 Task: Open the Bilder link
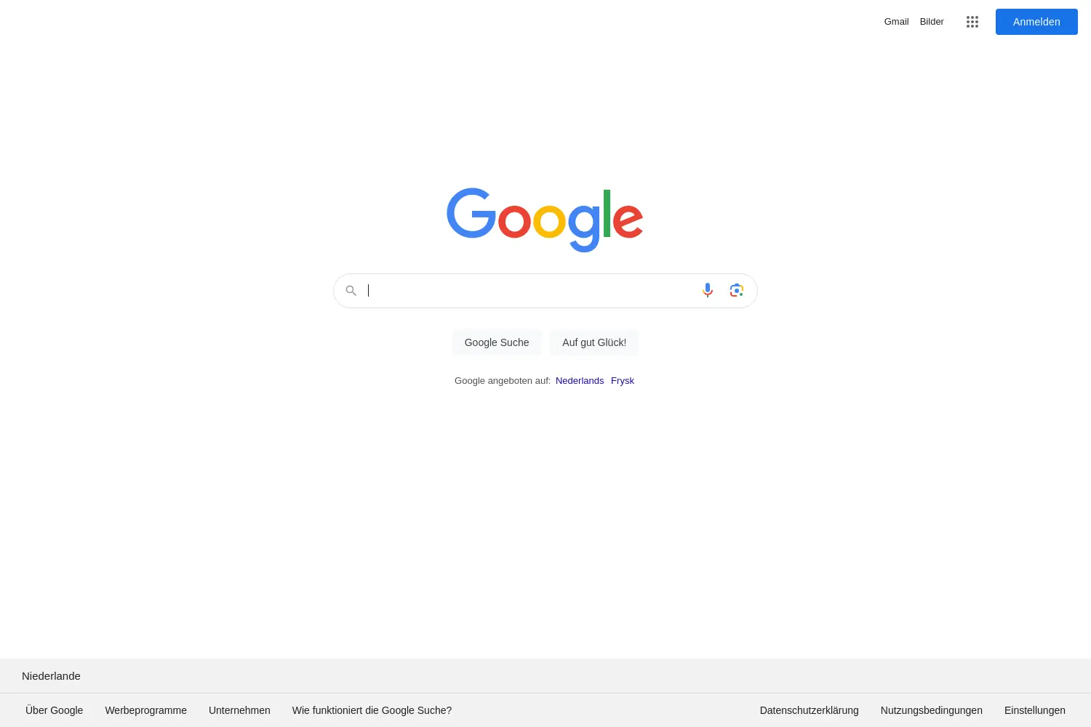click(932, 22)
